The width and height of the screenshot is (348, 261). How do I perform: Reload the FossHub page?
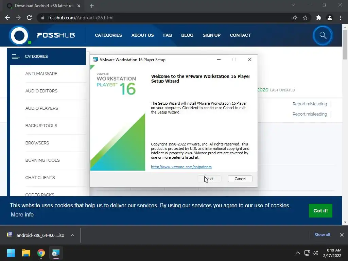pyautogui.click(x=29, y=18)
